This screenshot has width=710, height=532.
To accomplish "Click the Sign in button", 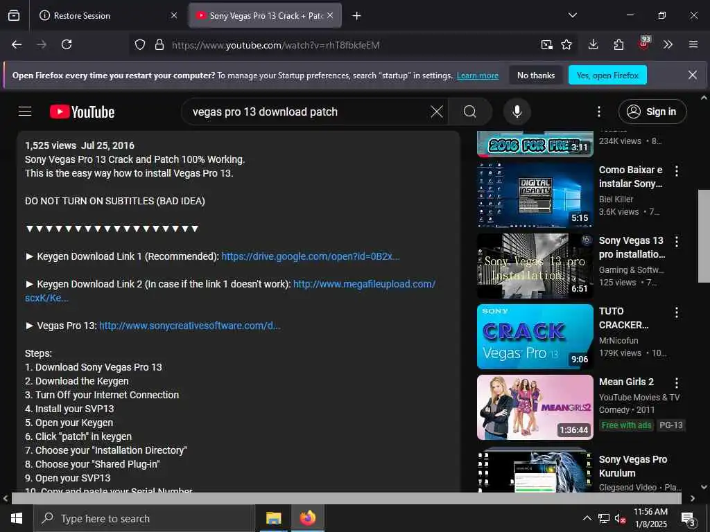I will click(x=652, y=112).
